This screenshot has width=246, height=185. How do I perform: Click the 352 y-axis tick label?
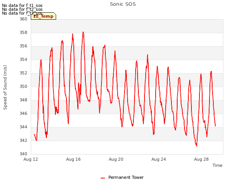pyautogui.click(x=23, y=73)
